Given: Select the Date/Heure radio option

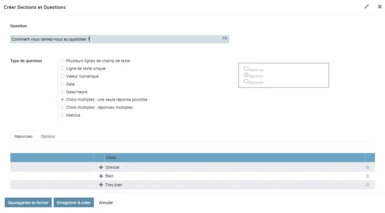Looking at the screenshot, I should pos(63,92).
